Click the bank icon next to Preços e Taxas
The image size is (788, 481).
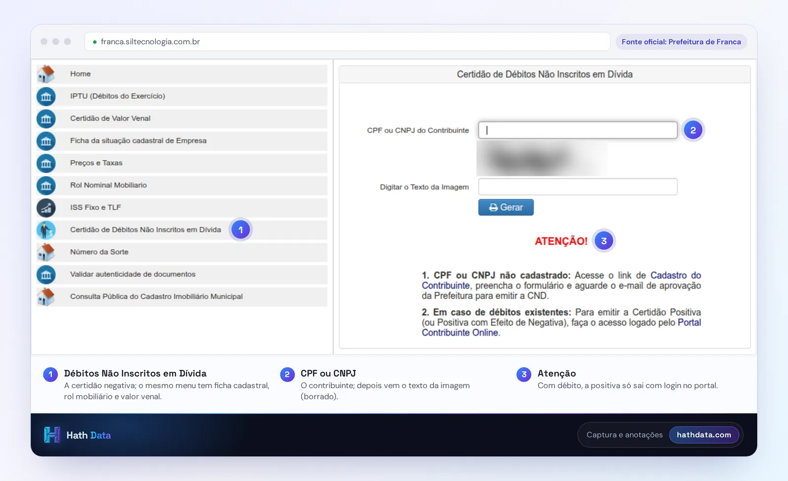46,163
